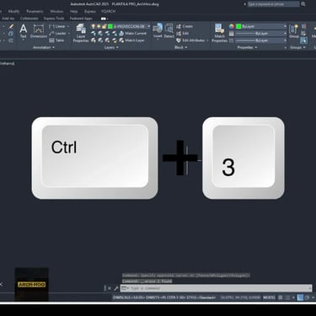Click the linetype icon in Properties panel

click(232, 40)
